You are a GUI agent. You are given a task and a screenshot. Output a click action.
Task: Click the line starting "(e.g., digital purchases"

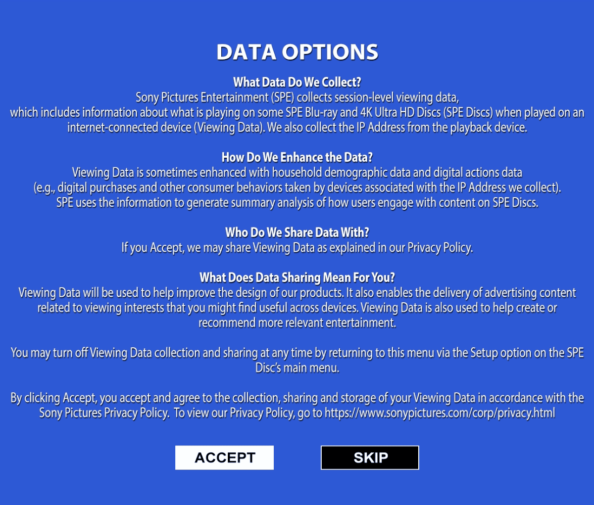297,188
